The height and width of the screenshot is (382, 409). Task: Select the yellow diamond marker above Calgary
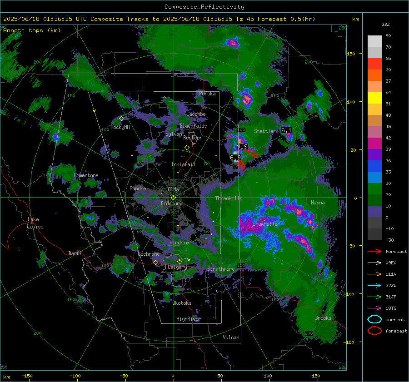(x=180, y=262)
